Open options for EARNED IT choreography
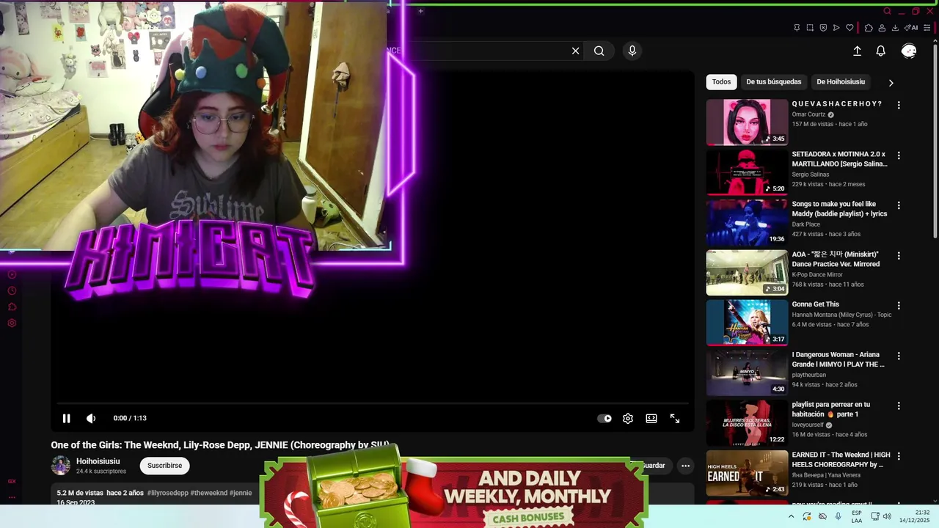Image resolution: width=939 pixels, height=528 pixels. (x=899, y=455)
